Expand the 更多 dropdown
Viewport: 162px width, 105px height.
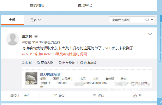[35, 20]
